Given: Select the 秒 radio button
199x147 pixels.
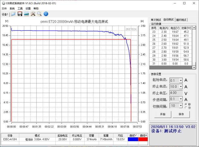Looking at the screenshot, I should 186,104.
